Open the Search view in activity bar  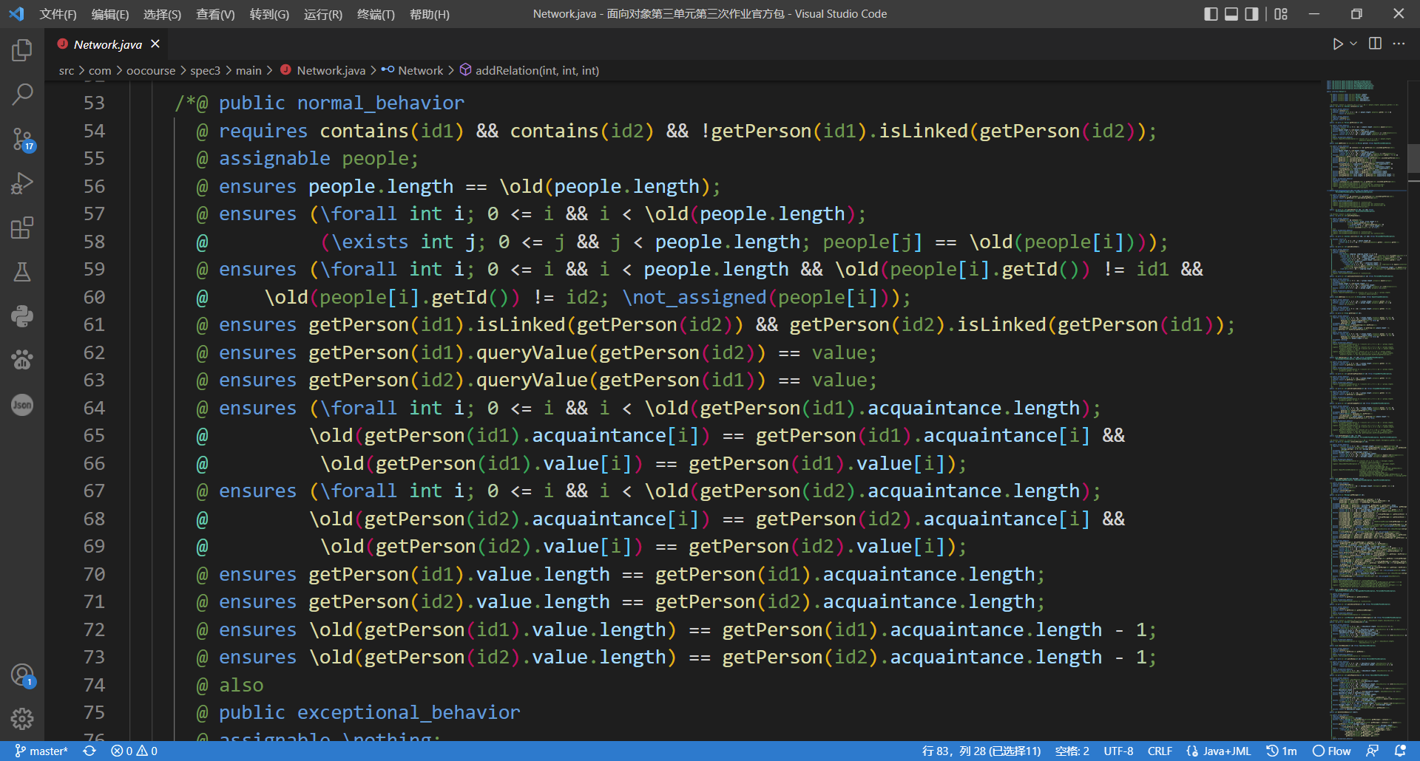22,95
